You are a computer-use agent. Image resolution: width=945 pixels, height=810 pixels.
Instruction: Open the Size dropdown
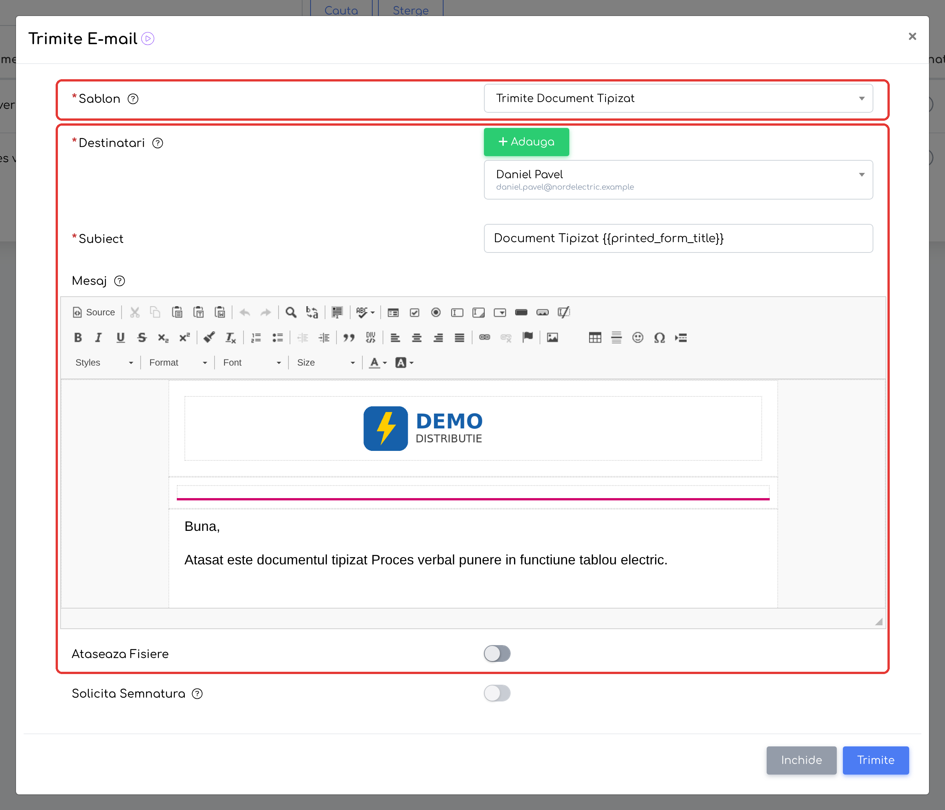[x=326, y=363]
